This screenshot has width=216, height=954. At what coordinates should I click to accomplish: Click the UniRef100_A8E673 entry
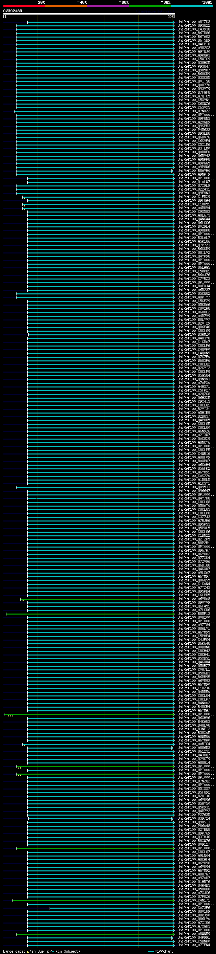click(194, 215)
